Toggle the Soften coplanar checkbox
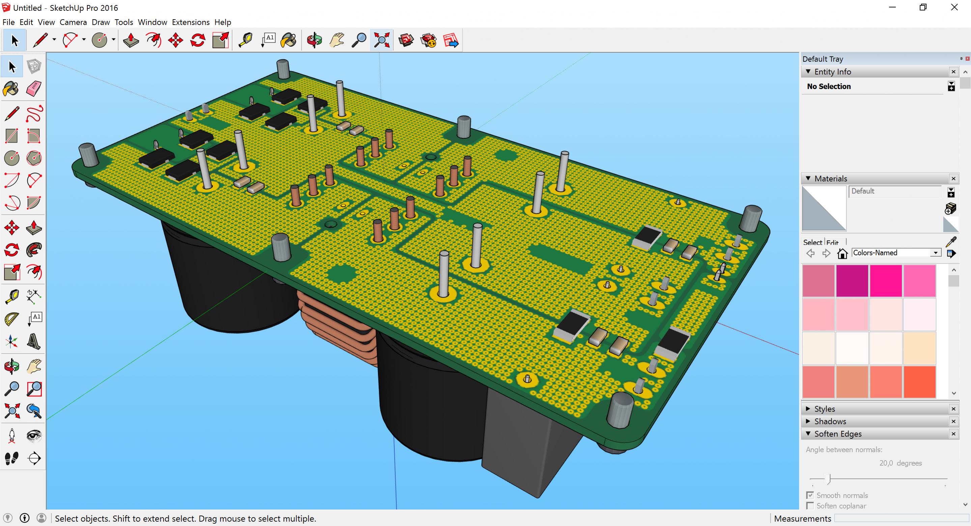 (810, 506)
